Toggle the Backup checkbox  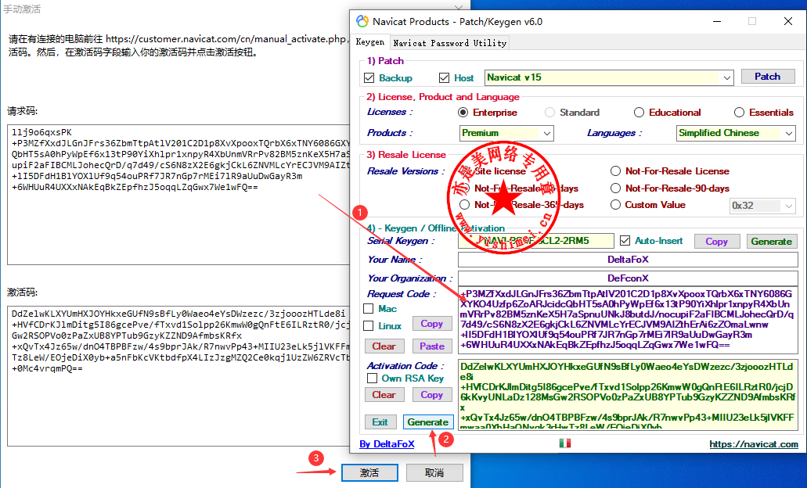tap(369, 77)
